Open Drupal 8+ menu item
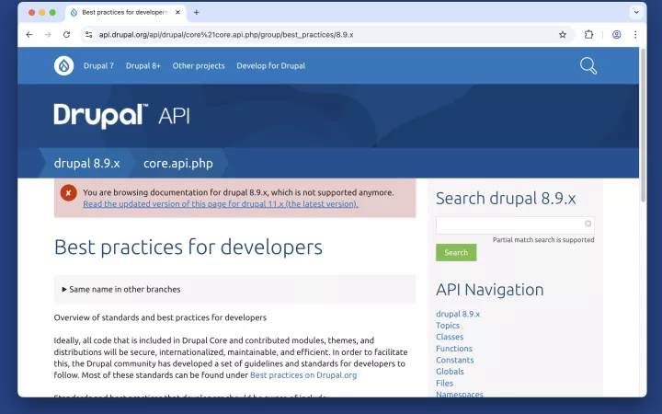 (143, 66)
